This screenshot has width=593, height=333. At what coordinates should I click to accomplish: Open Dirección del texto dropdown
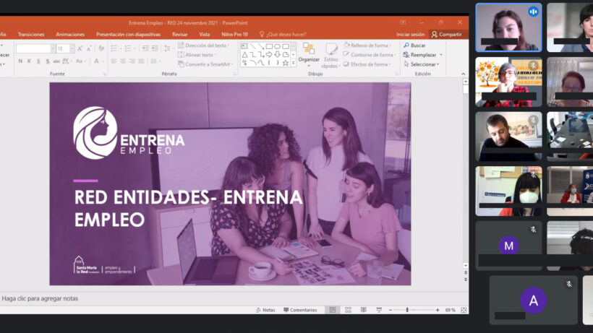[x=204, y=46]
